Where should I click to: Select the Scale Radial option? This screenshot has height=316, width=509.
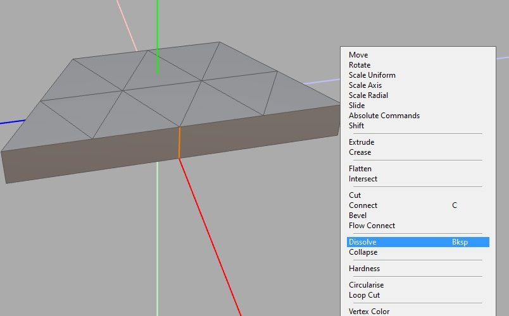[x=368, y=95]
